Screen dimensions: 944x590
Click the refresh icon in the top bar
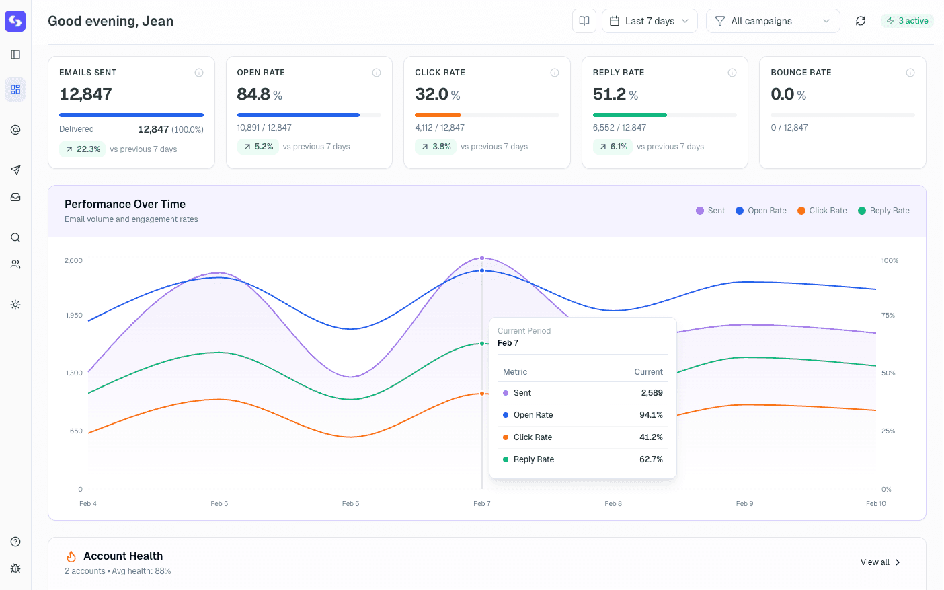pyautogui.click(x=861, y=21)
